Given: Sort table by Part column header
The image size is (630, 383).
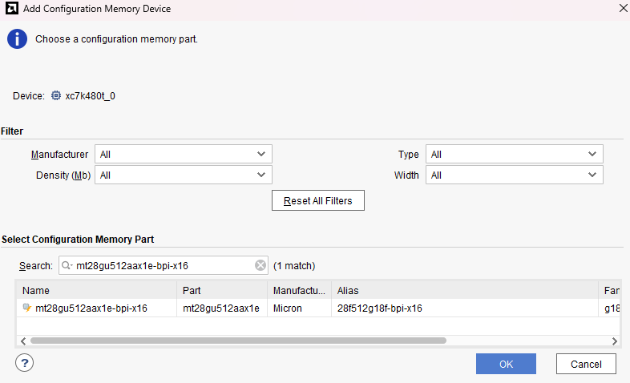Looking at the screenshot, I should [222, 290].
